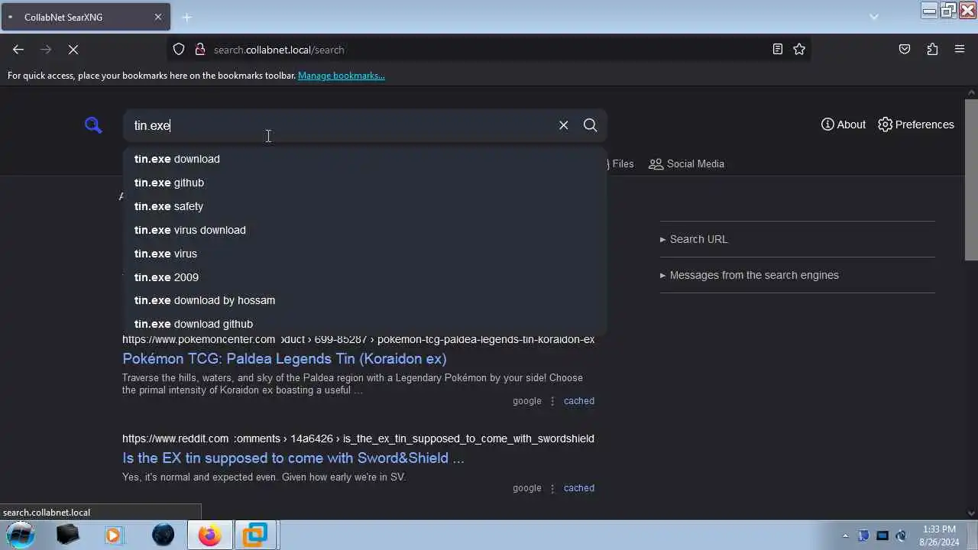Open the tracking protection shield icon

point(179,50)
